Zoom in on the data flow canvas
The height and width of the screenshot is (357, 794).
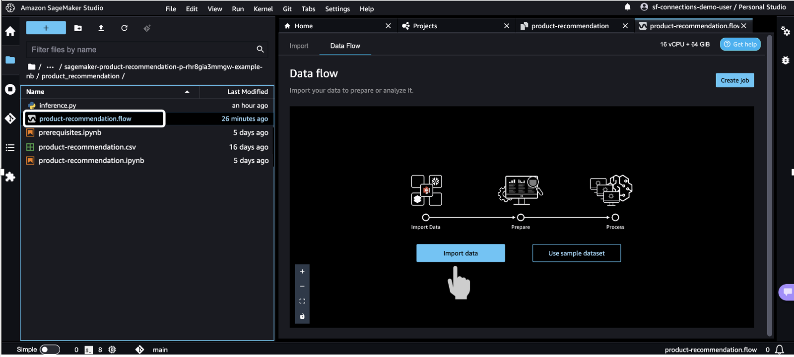302,272
